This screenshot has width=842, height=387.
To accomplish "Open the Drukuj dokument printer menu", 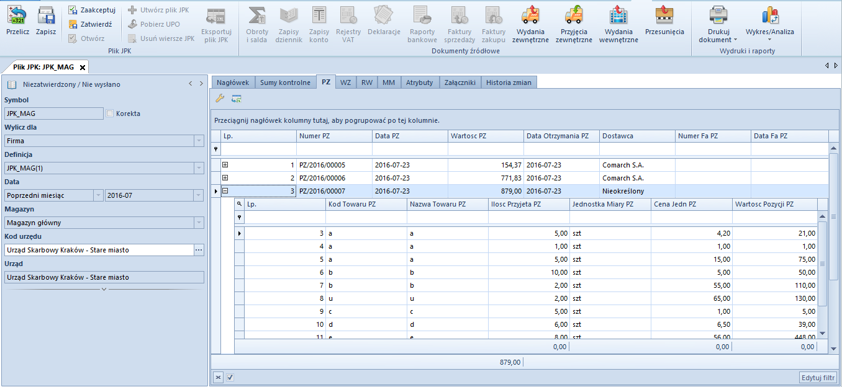I will tap(718, 25).
